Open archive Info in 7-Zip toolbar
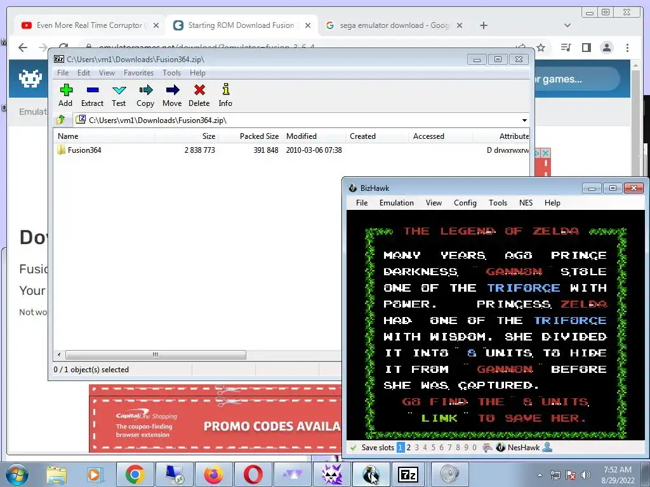The image size is (650, 487). pyautogui.click(x=225, y=95)
